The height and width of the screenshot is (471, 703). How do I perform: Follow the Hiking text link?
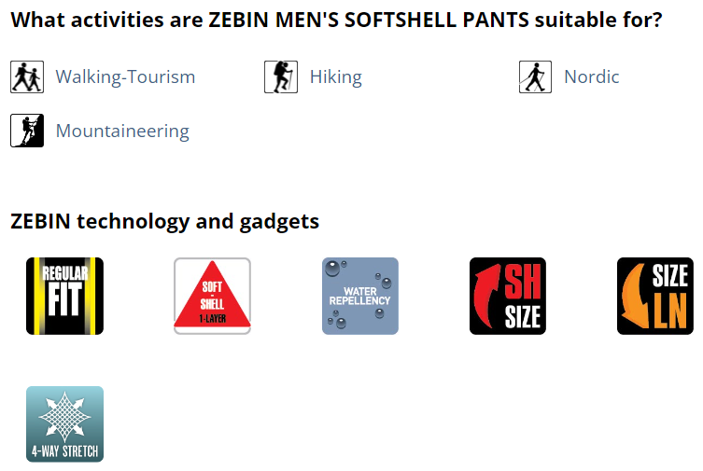click(x=336, y=77)
